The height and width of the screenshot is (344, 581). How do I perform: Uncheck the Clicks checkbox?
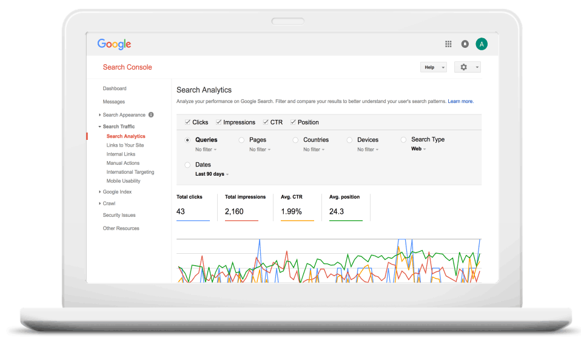[x=188, y=122]
